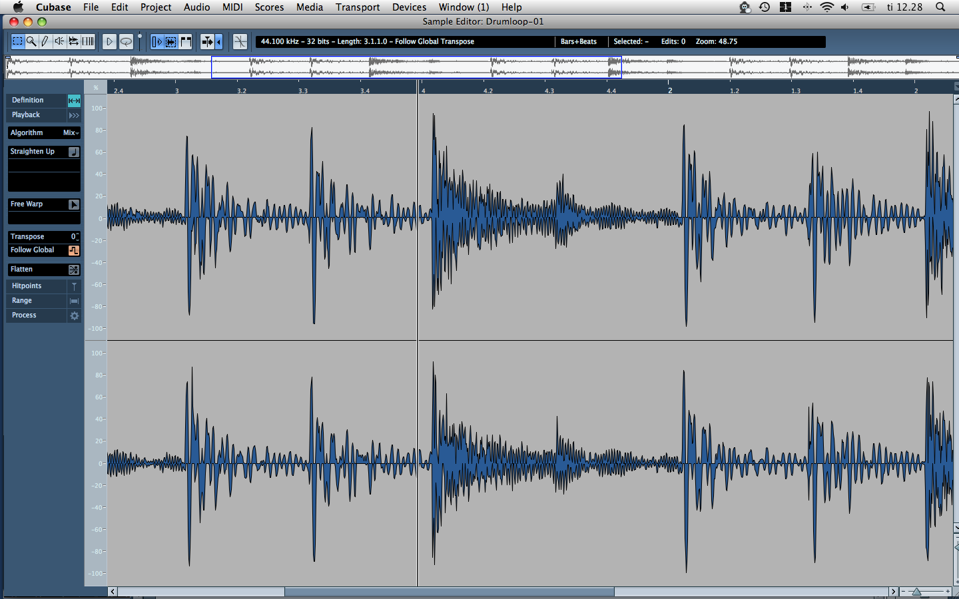Select the Scrub tool
Viewport: 959px width, 599px height.
tap(73, 41)
